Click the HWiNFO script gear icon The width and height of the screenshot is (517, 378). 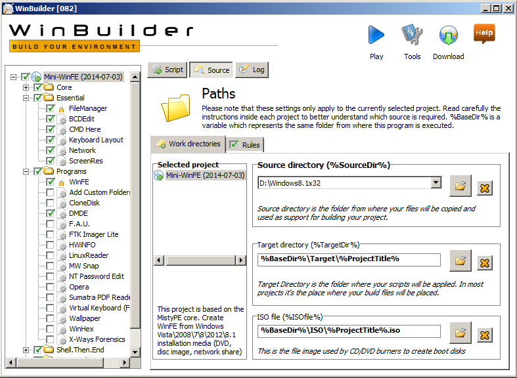pyautogui.click(x=62, y=245)
